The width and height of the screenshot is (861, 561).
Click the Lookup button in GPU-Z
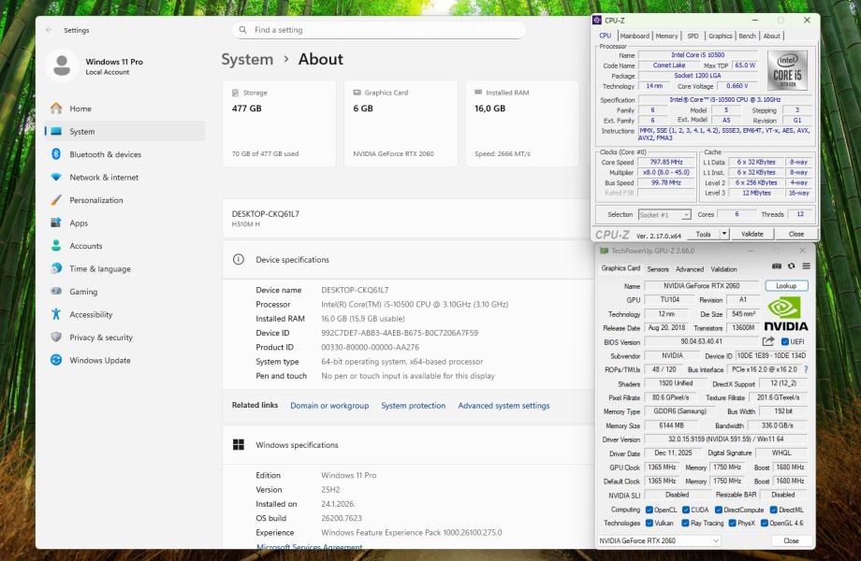pyautogui.click(x=786, y=286)
